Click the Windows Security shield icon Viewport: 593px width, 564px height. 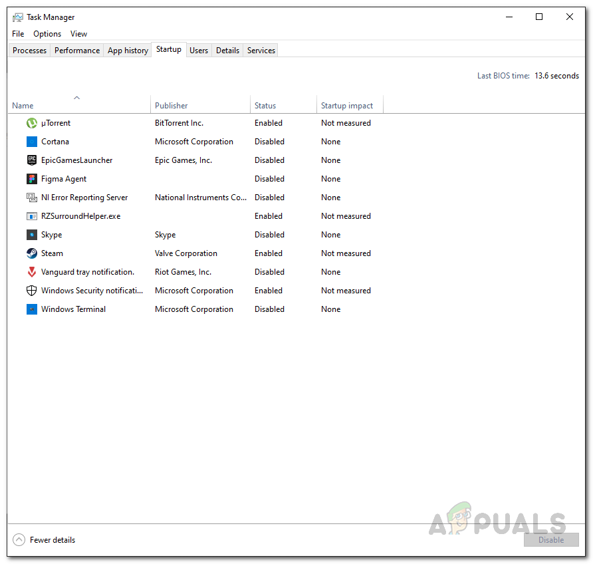click(x=32, y=291)
